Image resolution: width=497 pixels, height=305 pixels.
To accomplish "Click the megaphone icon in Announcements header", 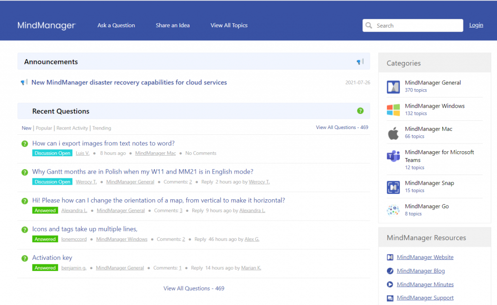I will (x=360, y=62).
